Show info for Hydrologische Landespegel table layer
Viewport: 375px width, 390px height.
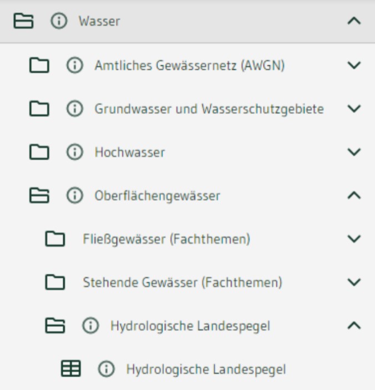105,369
